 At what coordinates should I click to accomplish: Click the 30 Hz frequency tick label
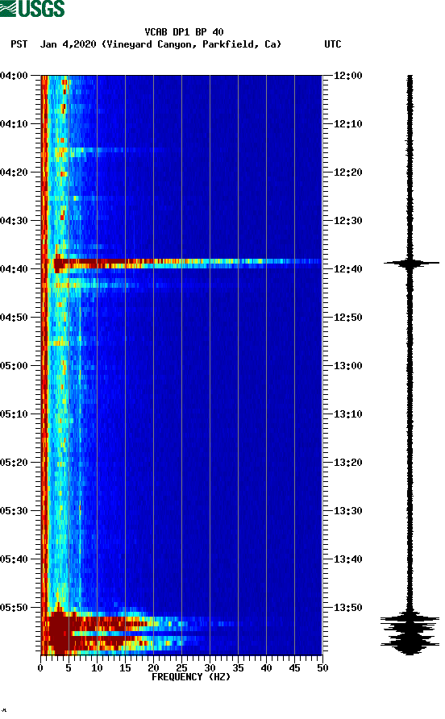pyautogui.click(x=210, y=668)
